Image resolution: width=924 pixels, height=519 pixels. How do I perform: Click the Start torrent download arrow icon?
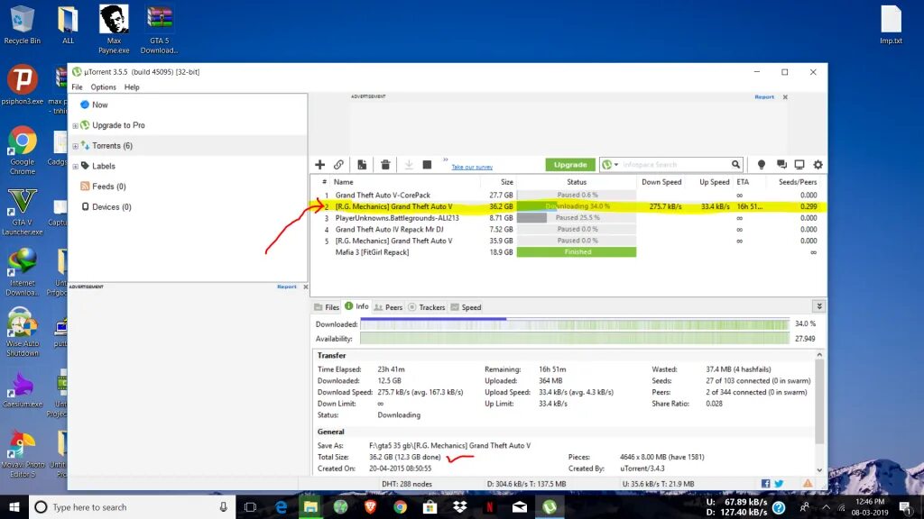tap(409, 165)
